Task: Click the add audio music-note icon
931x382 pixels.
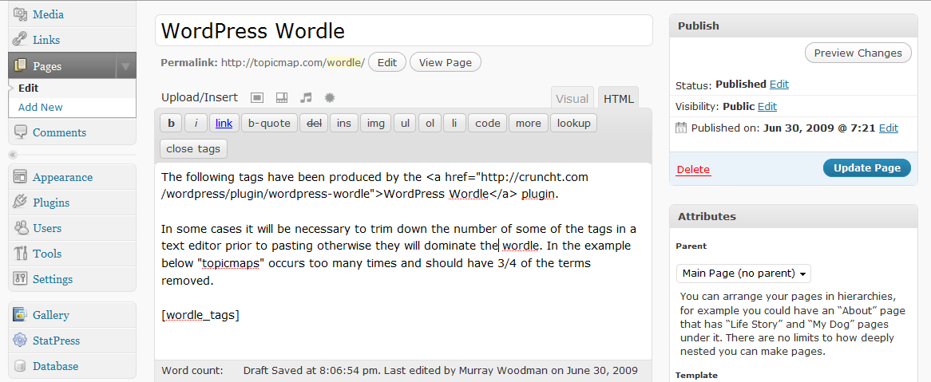Action: (x=305, y=98)
